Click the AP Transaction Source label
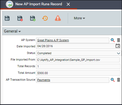The height and width of the screenshot is (105, 122). [20, 80]
